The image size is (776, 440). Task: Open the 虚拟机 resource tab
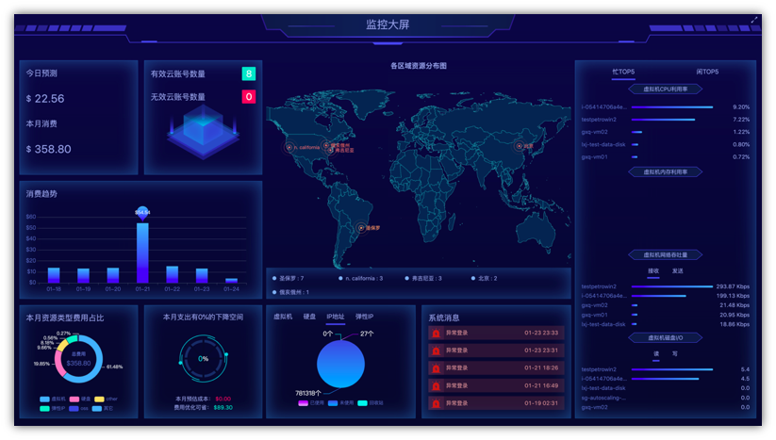[282, 317]
